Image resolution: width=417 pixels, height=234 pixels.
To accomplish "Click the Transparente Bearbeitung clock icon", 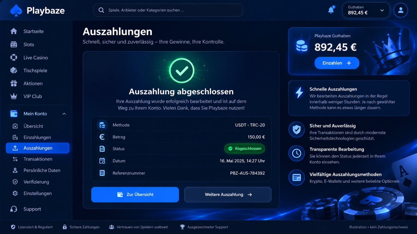I will click(x=297, y=153).
